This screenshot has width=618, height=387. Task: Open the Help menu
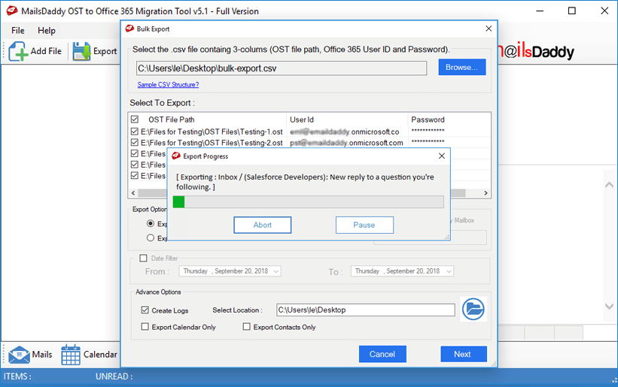[47, 30]
